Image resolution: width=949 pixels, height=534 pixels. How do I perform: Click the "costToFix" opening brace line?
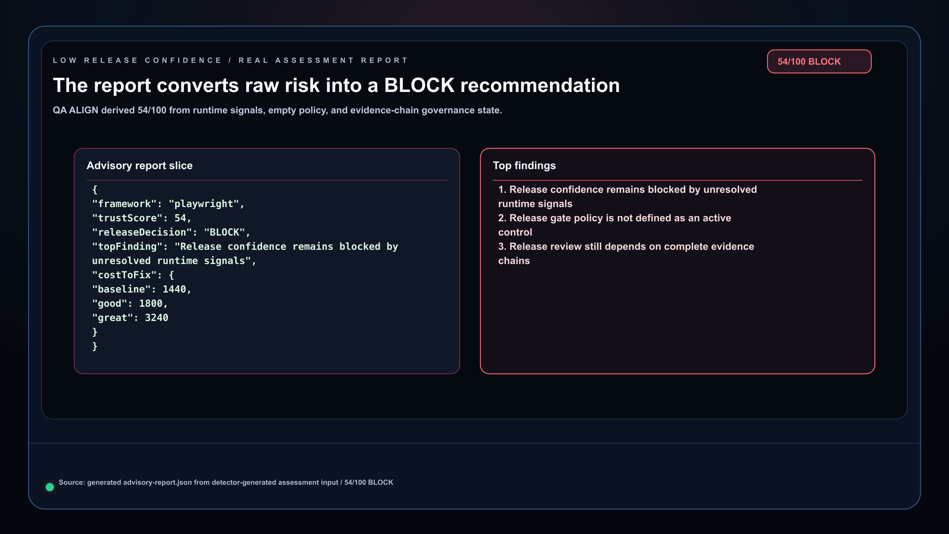click(133, 275)
